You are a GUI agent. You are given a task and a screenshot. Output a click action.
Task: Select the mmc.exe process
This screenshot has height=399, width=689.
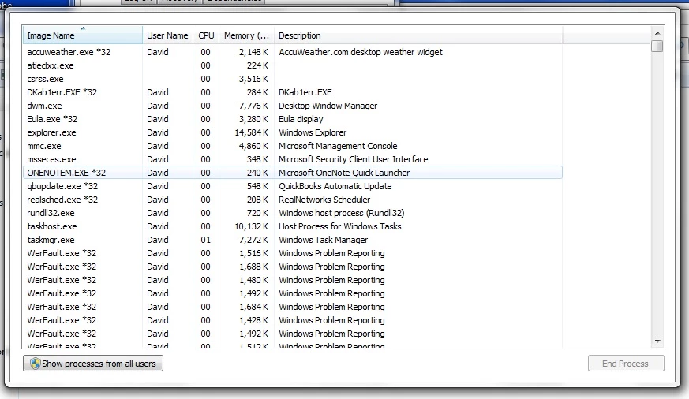pyautogui.click(x=293, y=146)
